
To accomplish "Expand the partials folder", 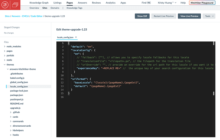I will click(5, 55).
